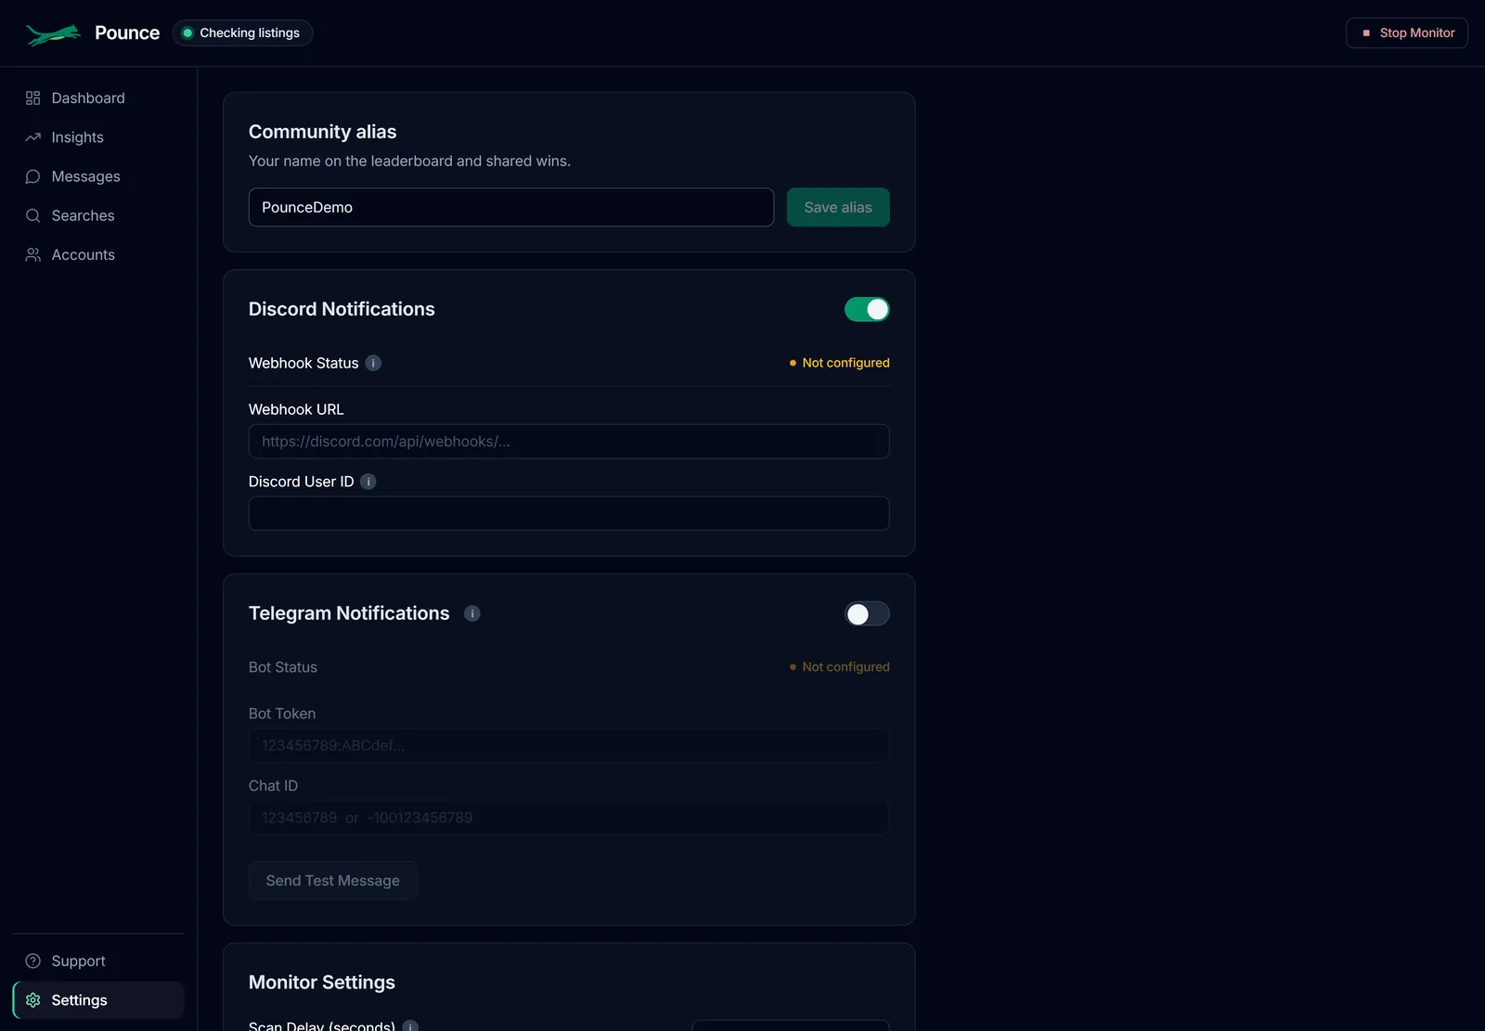Click the Support question mark icon
1485x1031 pixels.
click(x=32, y=960)
